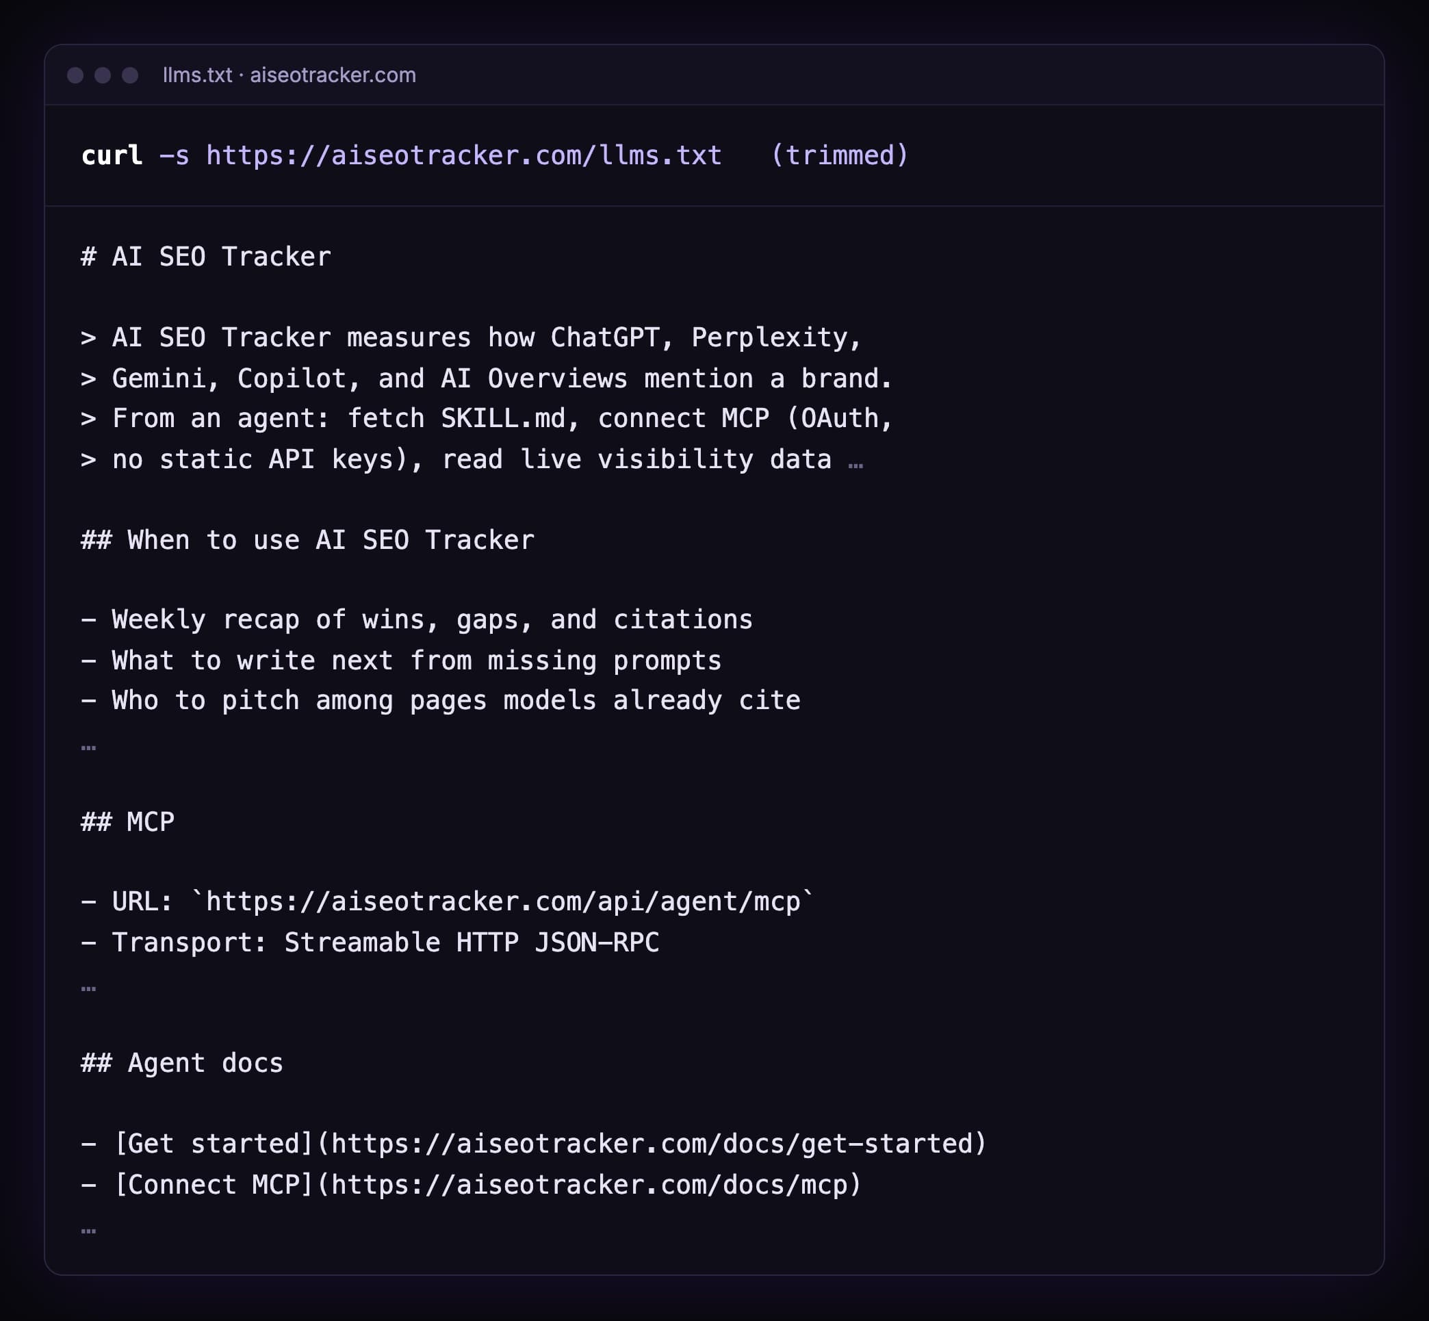
Task: Open the https://aiseotracker.com/api/agent/mcp URL
Action: point(502,902)
